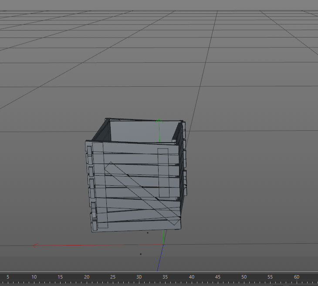
Task: Click the crate's inner back wall
Action: (x=139, y=130)
